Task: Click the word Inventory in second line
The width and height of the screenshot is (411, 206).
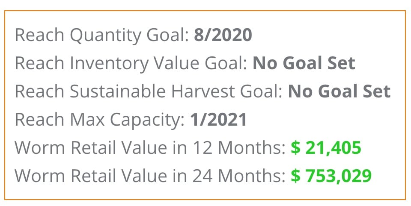Action: (x=109, y=64)
